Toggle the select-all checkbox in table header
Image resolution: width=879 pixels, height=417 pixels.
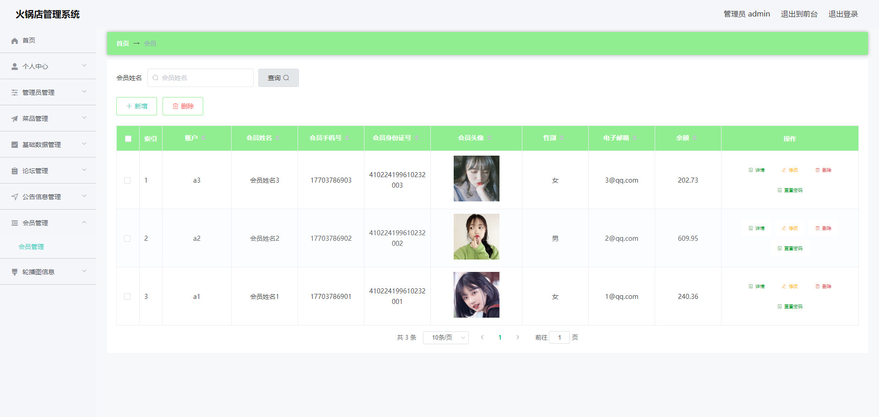pyautogui.click(x=128, y=139)
